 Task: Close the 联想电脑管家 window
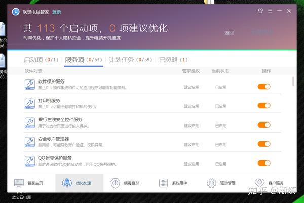point(289,11)
